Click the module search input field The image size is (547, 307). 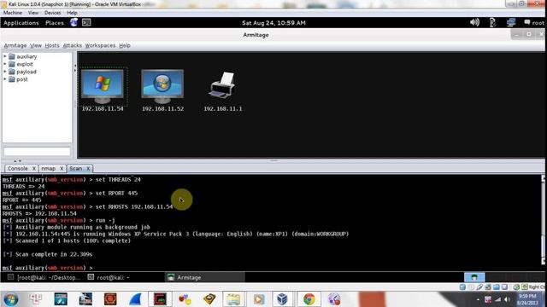pos(37,152)
